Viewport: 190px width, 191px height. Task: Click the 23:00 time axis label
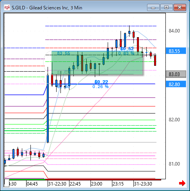pos(97,184)
